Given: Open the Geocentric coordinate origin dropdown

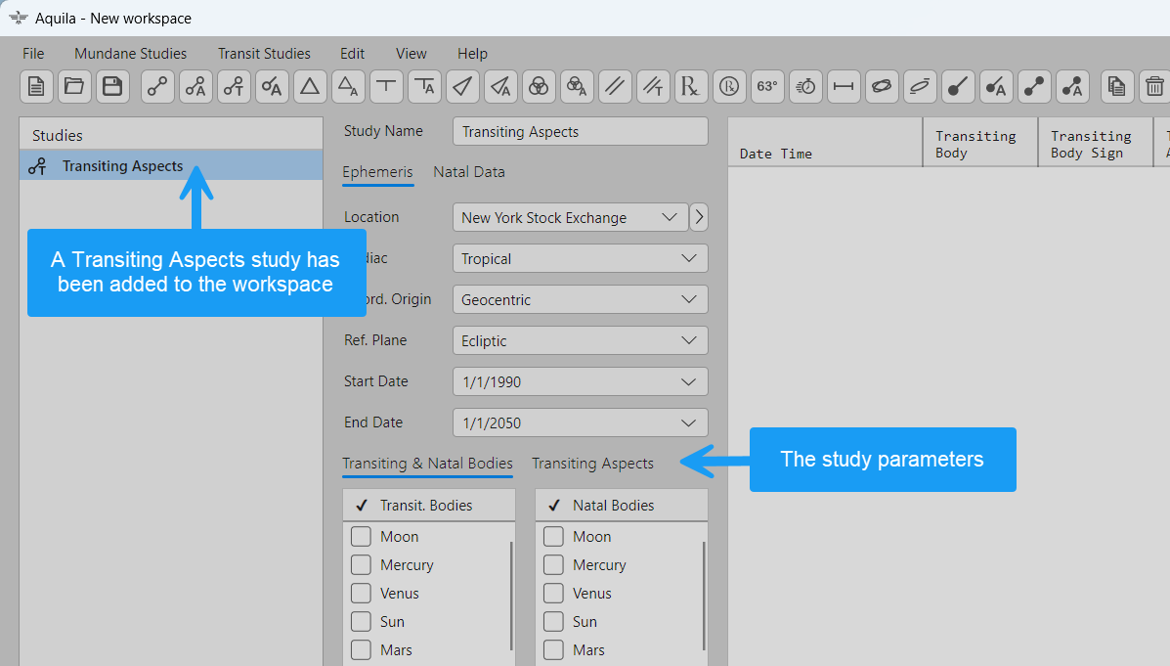Looking at the screenshot, I should (581, 299).
